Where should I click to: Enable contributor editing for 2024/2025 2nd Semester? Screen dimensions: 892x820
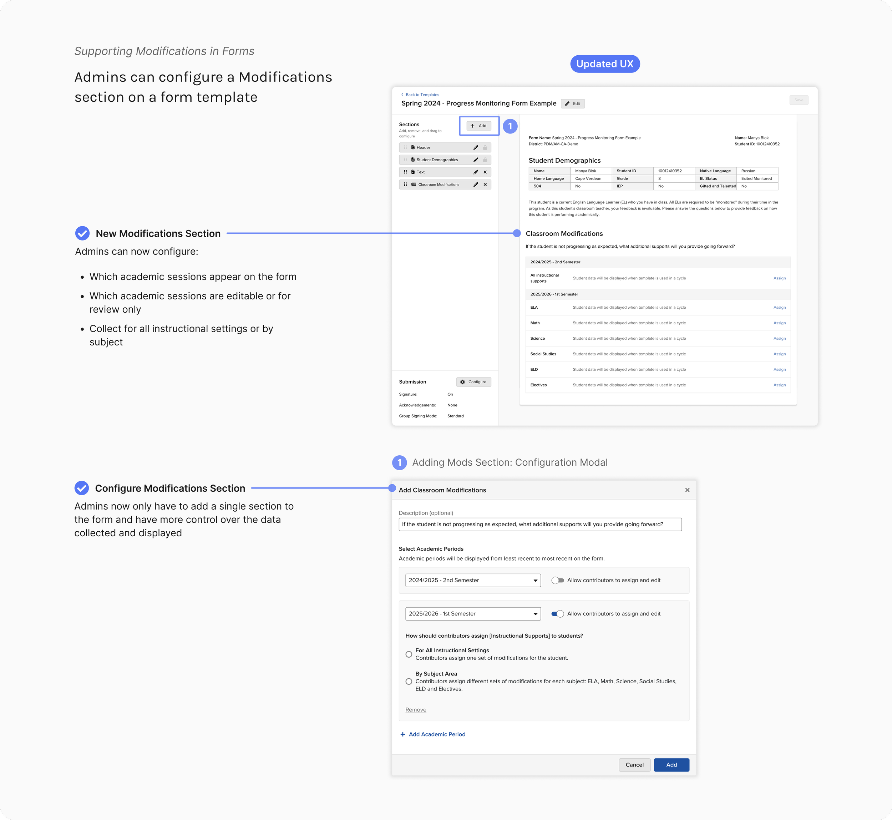[x=557, y=581]
